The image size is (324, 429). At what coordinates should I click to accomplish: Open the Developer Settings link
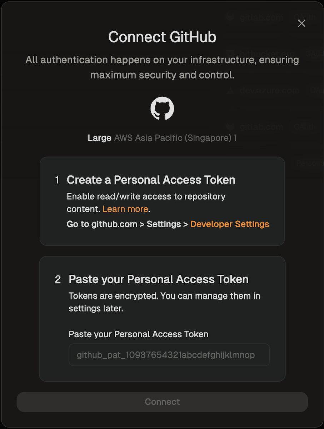230,224
